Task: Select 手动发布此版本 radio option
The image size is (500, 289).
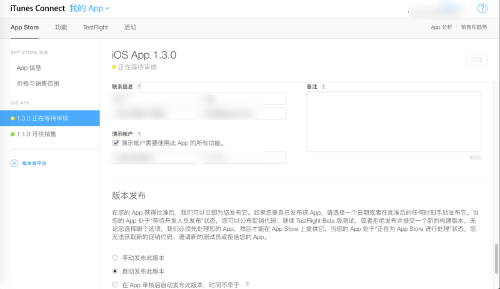Action: (x=115, y=258)
